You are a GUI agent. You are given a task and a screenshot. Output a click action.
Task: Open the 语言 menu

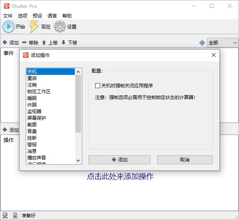coord(52,16)
